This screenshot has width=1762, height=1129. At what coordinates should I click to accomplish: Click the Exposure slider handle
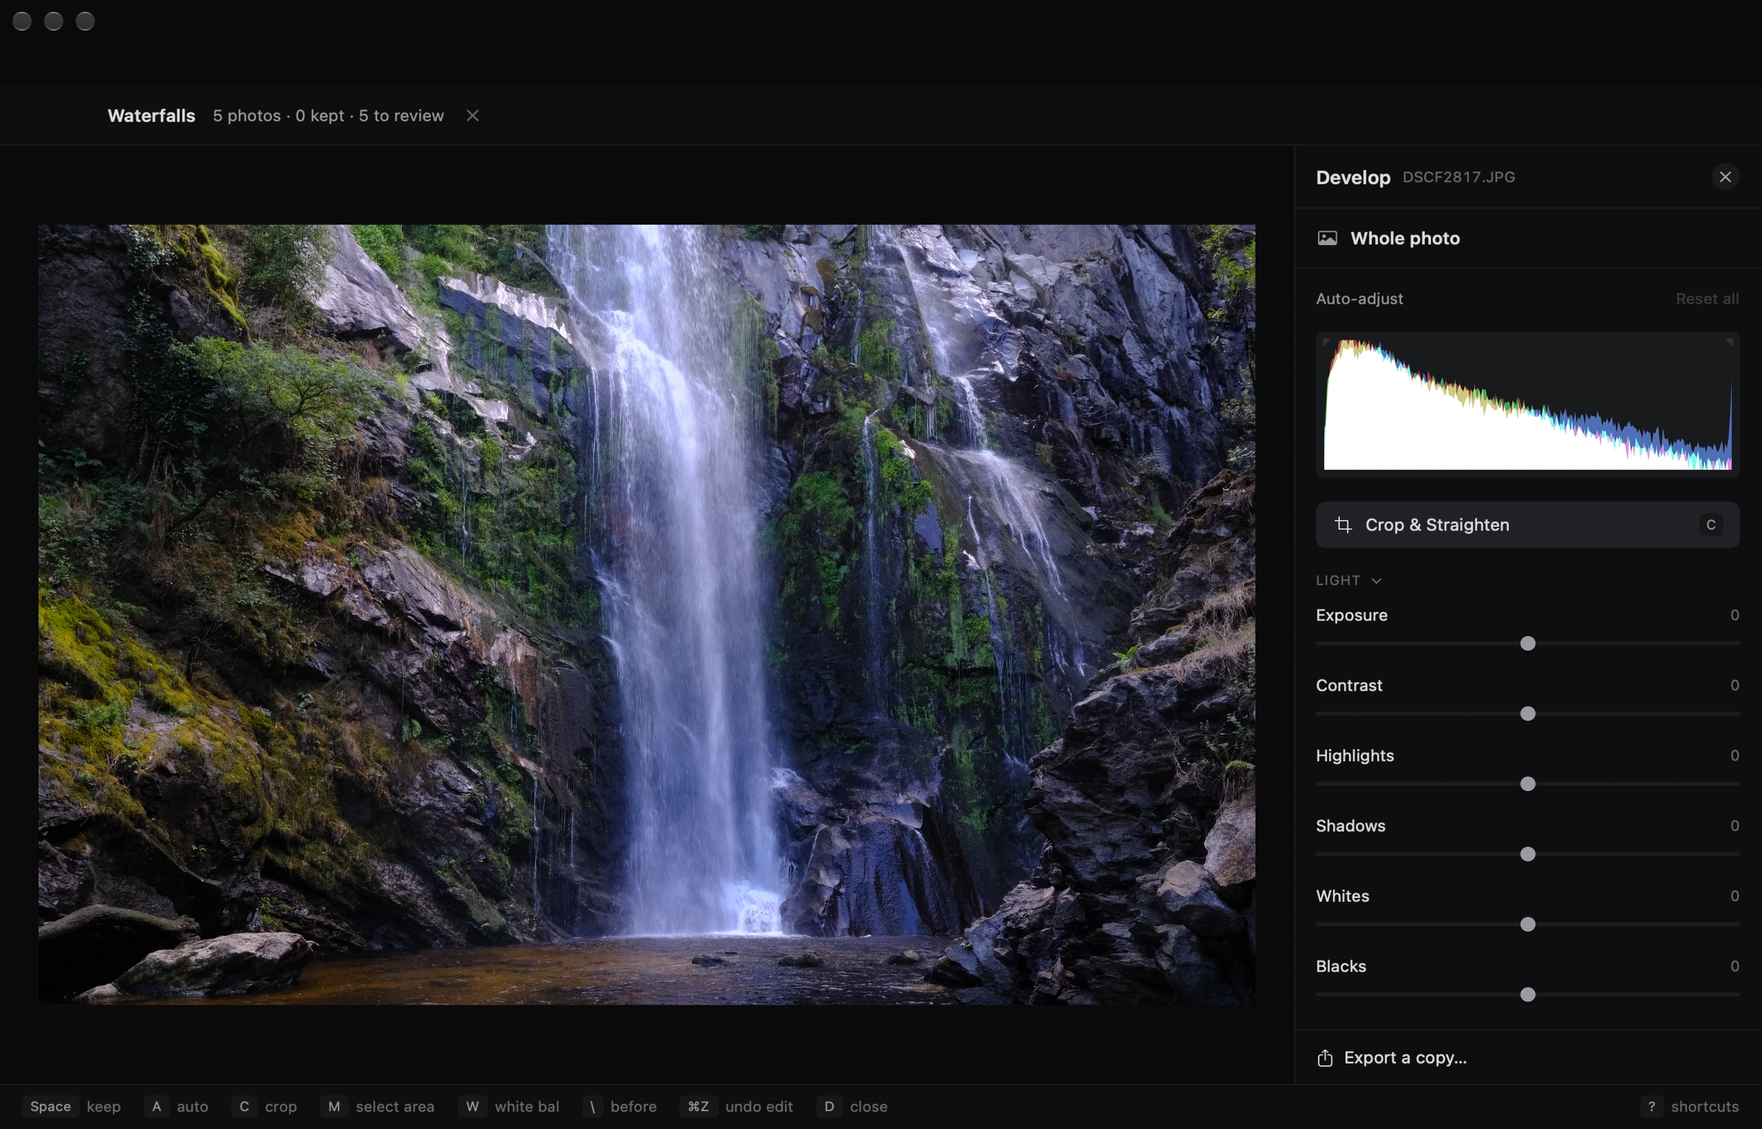tap(1527, 644)
